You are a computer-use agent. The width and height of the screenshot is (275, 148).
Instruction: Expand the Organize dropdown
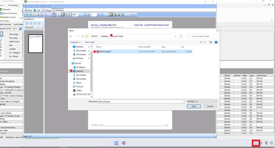click(76, 42)
